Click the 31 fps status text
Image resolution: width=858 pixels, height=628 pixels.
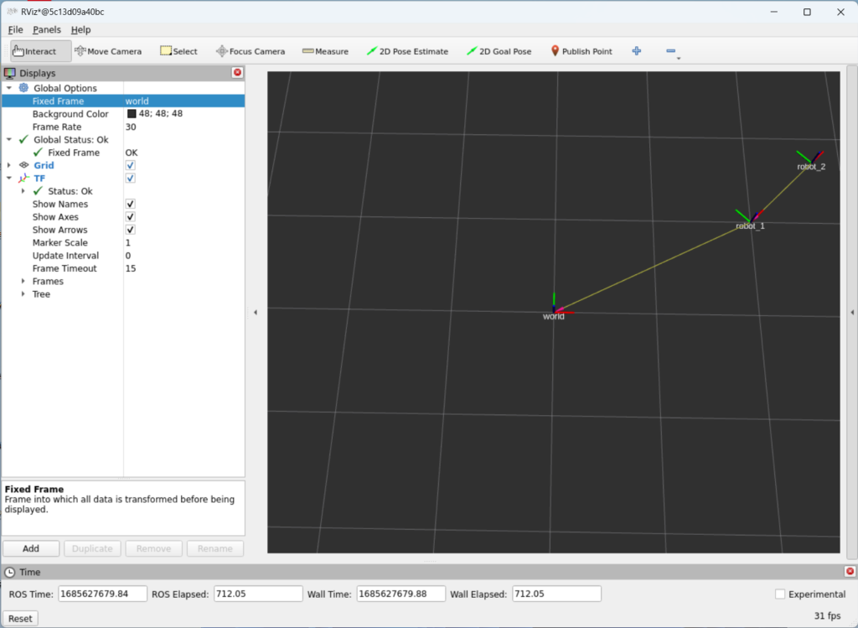(827, 615)
